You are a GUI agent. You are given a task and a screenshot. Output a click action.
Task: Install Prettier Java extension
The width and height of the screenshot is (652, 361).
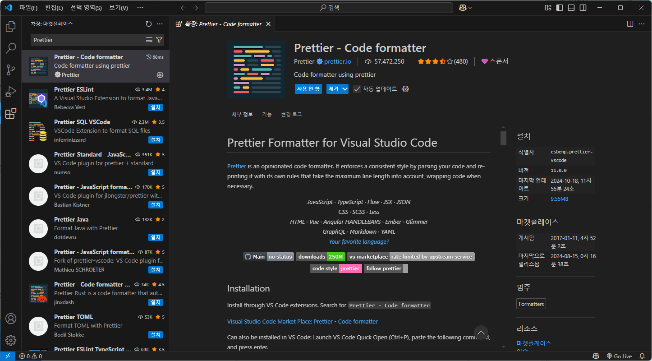(x=156, y=237)
